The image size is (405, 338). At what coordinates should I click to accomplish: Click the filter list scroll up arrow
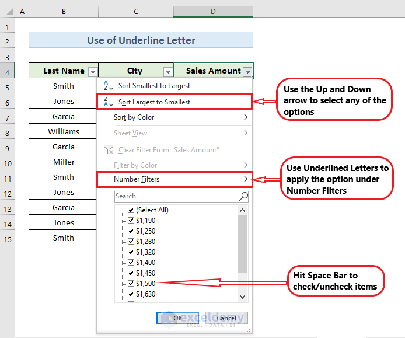pyautogui.click(x=242, y=210)
